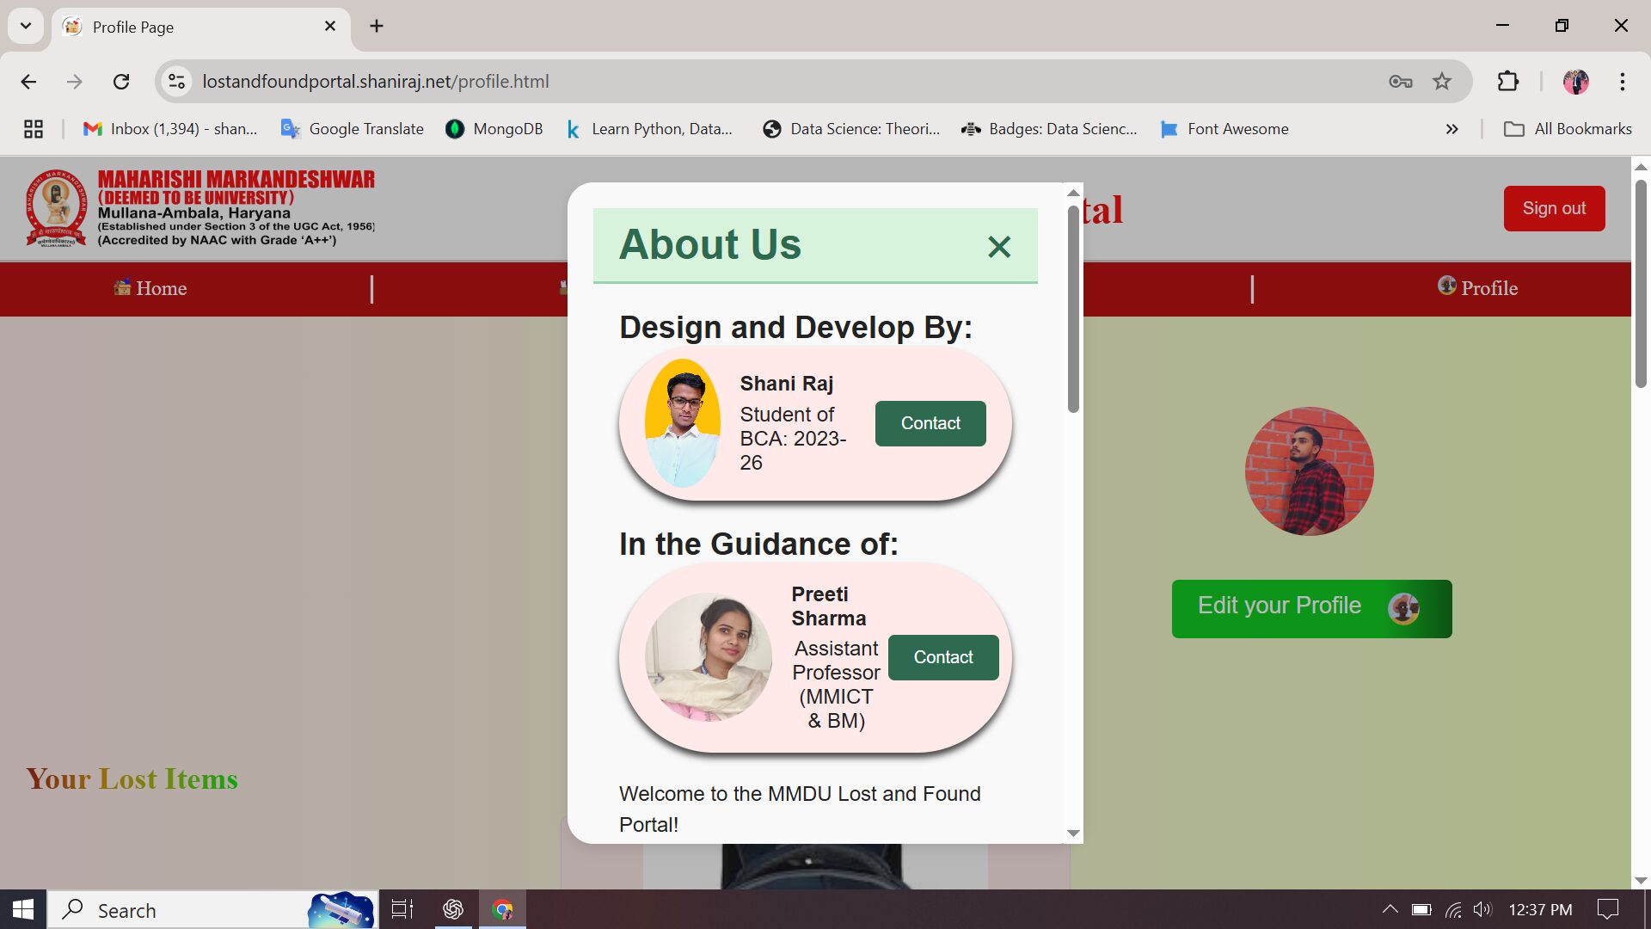
Task: Open the Chrome Extensions puzzle icon
Action: pyautogui.click(x=1507, y=82)
